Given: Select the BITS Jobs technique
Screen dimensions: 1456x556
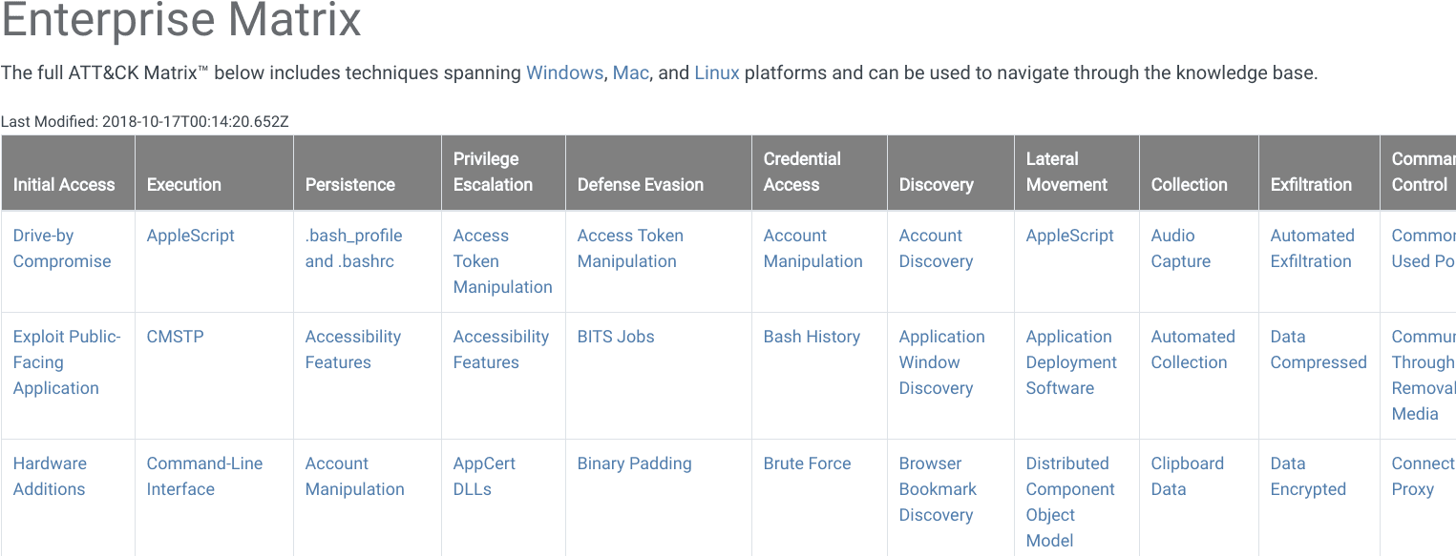Looking at the screenshot, I should click(616, 337).
